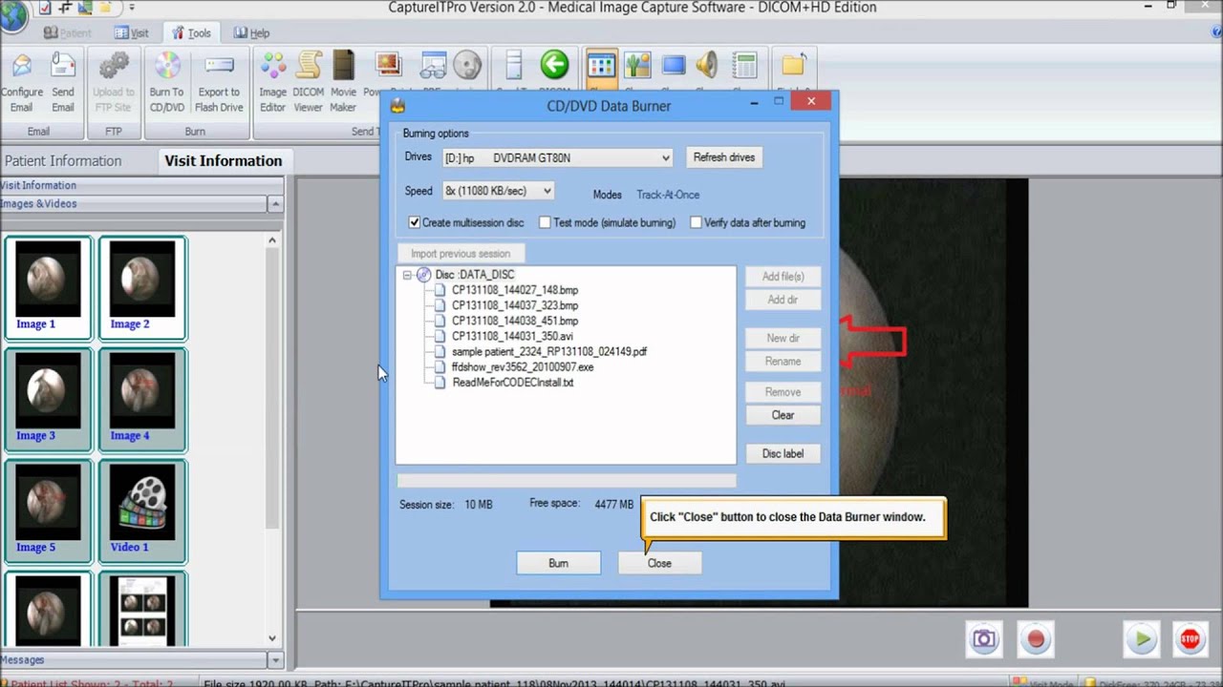
Task: Enable Test mode (simulate burning)
Action: 545,222
